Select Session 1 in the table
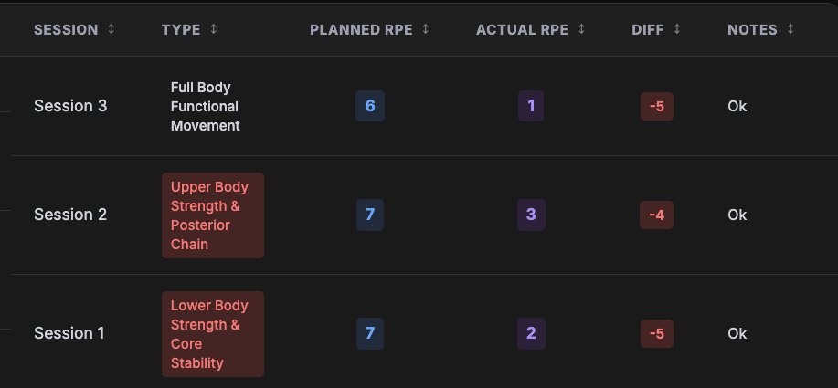Viewport: 838px width, 388px height. [70, 333]
